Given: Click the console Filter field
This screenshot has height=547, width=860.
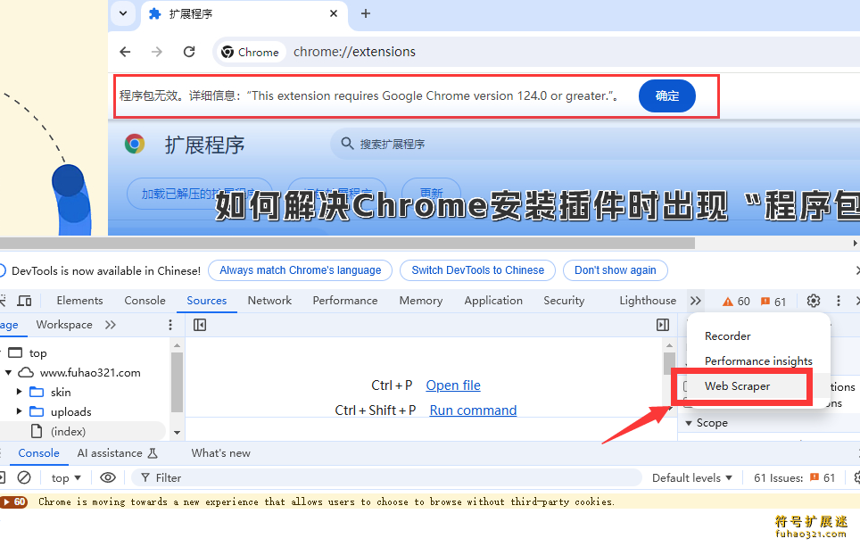Looking at the screenshot, I should pos(386,478).
